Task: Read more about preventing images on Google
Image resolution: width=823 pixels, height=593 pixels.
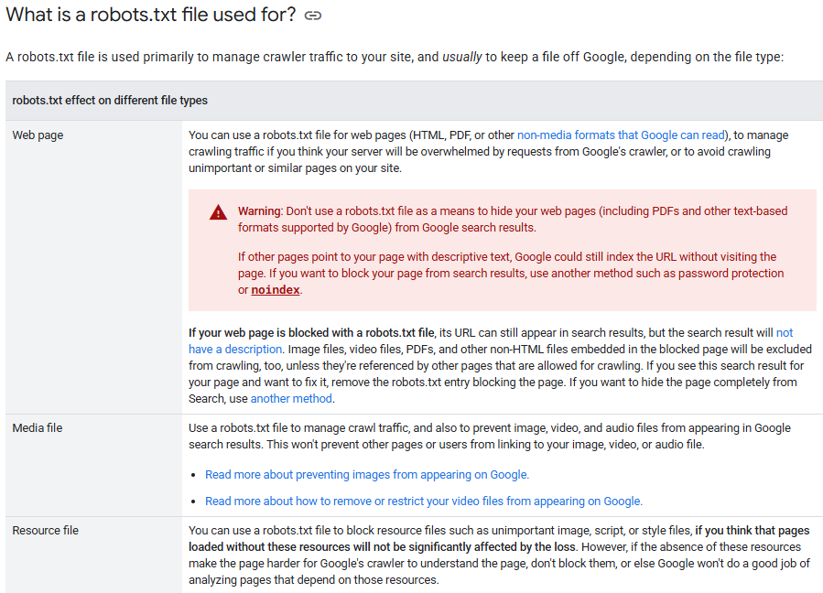Action: pos(366,474)
